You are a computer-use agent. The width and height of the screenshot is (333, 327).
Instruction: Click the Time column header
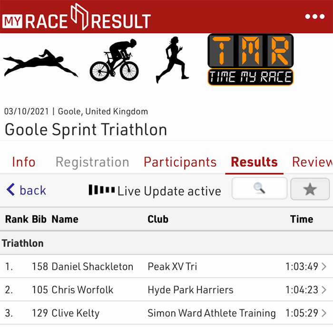click(302, 219)
